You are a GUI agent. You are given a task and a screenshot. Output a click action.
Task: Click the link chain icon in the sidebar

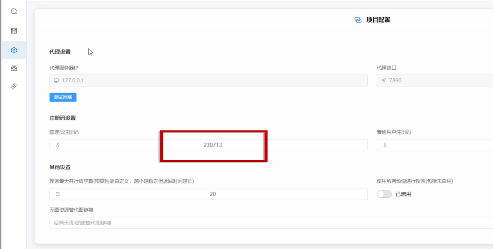pyautogui.click(x=14, y=86)
